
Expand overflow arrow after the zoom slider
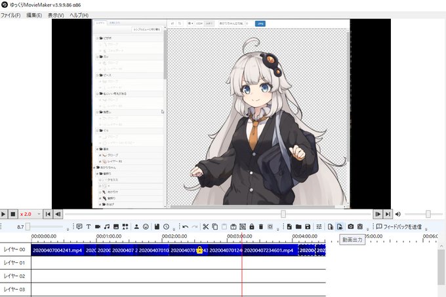68,228
